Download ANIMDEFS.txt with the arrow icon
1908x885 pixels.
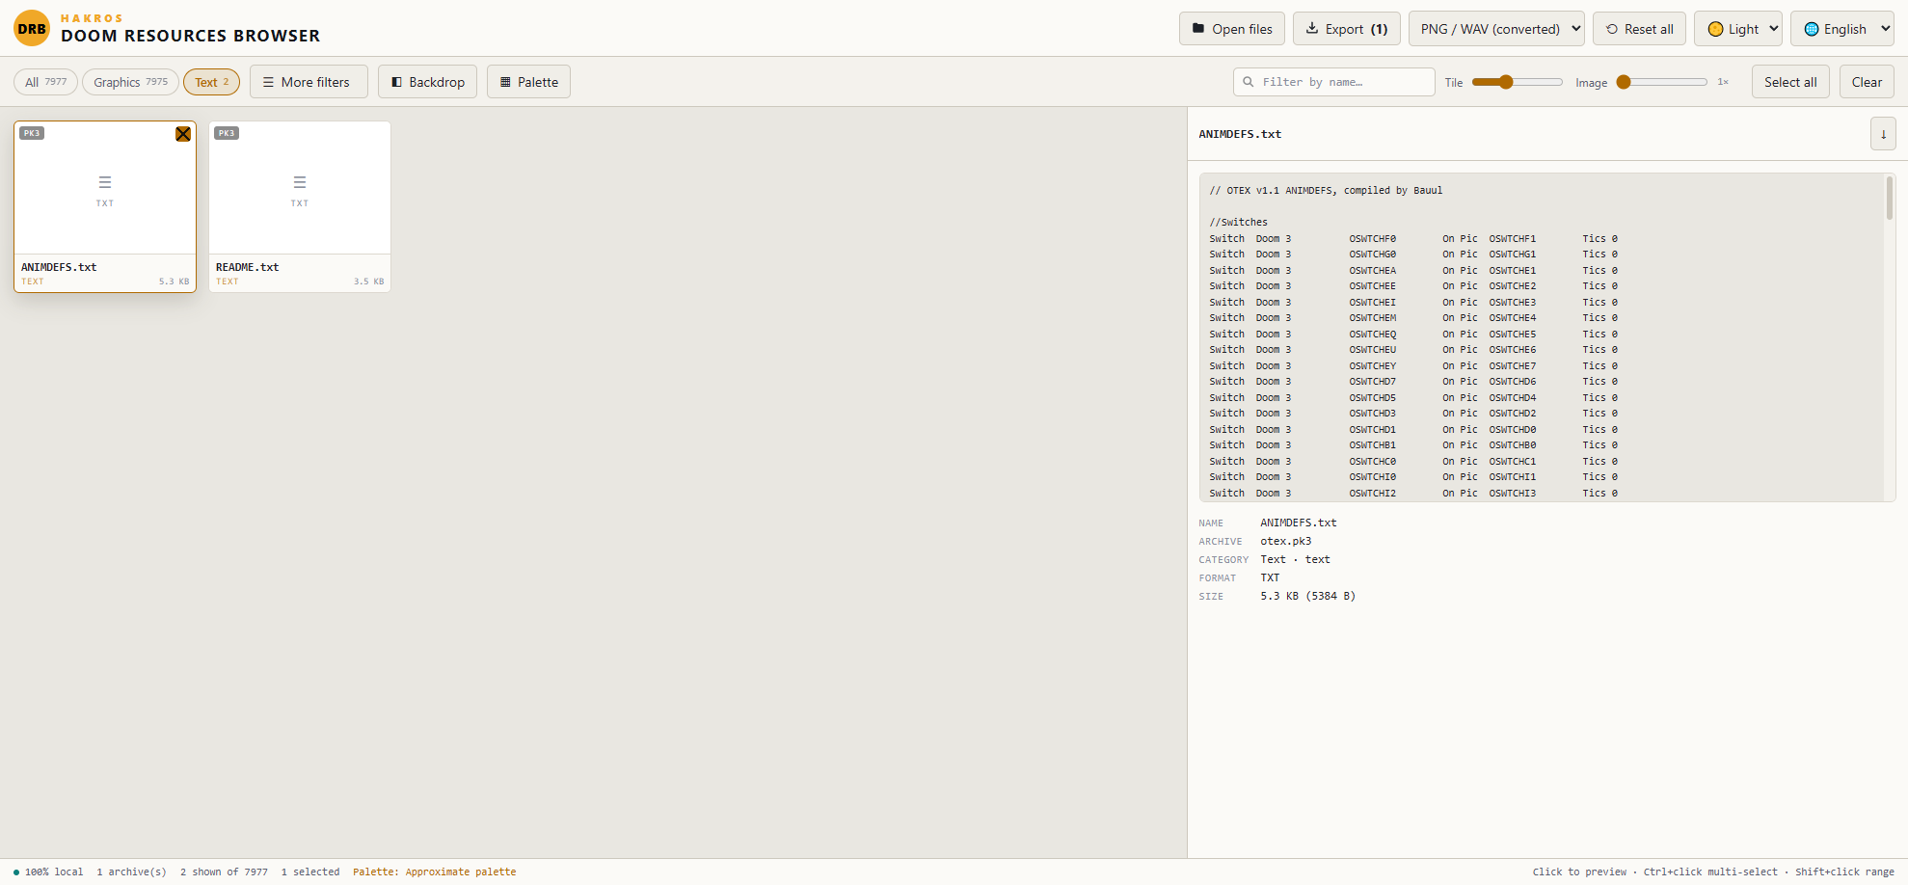pos(1883,134)
